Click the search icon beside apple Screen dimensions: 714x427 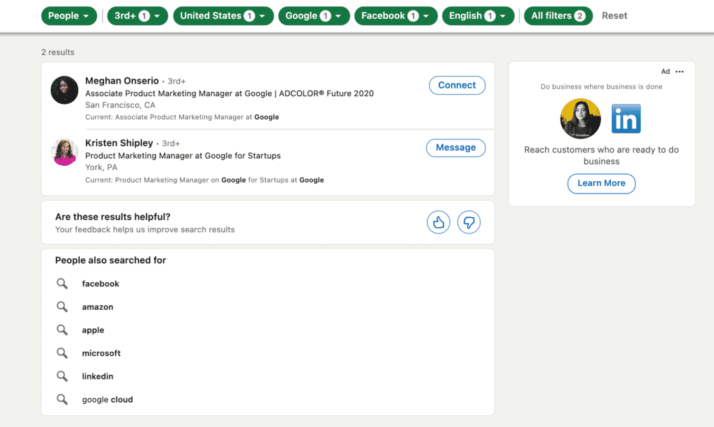pos(62,330)
